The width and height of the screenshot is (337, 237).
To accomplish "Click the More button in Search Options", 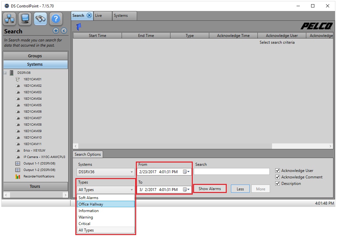I will pyautogui.click(x=260, y=188).
